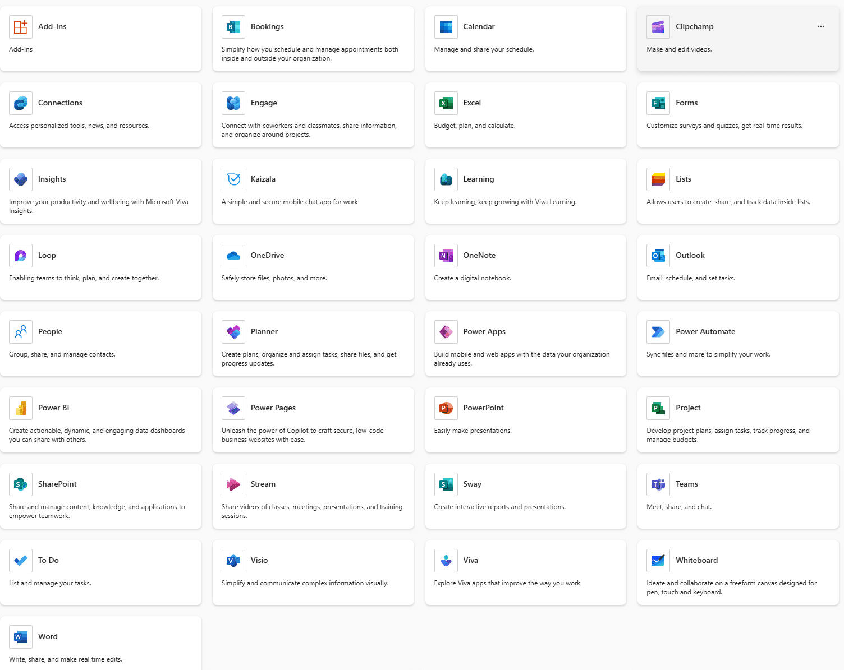This screenshot has width=844, height=670.
Task: Click 'Access personalized tools, news' description
Action: [x=79, y=126]
